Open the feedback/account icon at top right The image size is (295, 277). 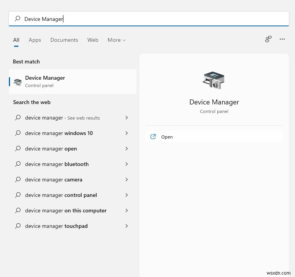[268, 39]
